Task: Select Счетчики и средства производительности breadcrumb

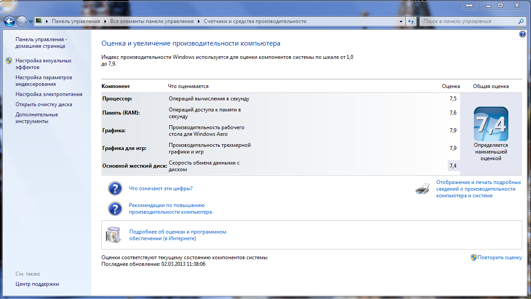Action: (255, 21)
